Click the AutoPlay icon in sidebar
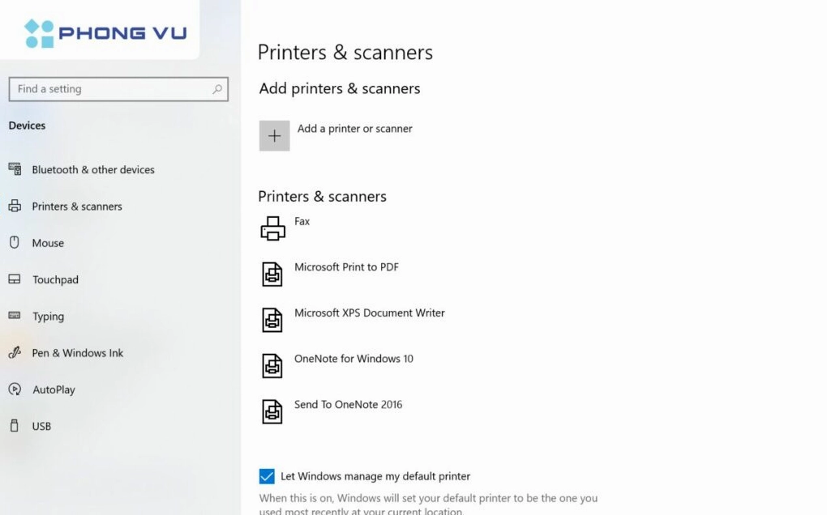827x515 pixels. pyautogui.click(x=14, y=389)
